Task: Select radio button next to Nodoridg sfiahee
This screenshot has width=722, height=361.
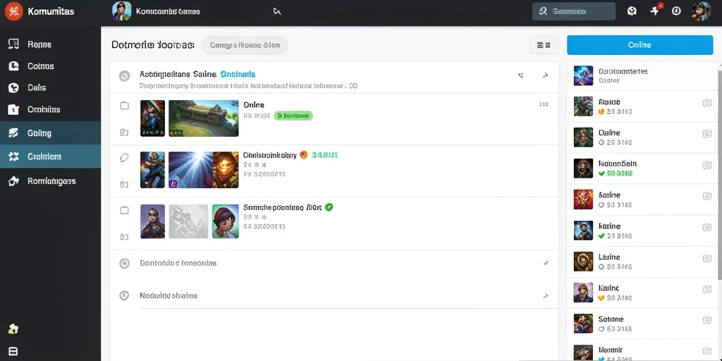Action: [124, 295]
